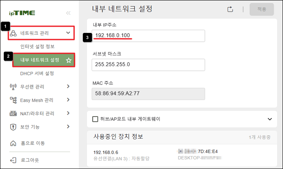Open DHCP 서버 설정 menu item
Viewport: 283px width, 169px height.
click(x=37, y=74)
